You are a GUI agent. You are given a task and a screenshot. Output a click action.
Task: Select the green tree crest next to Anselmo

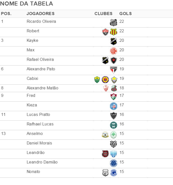coord(113,135)
